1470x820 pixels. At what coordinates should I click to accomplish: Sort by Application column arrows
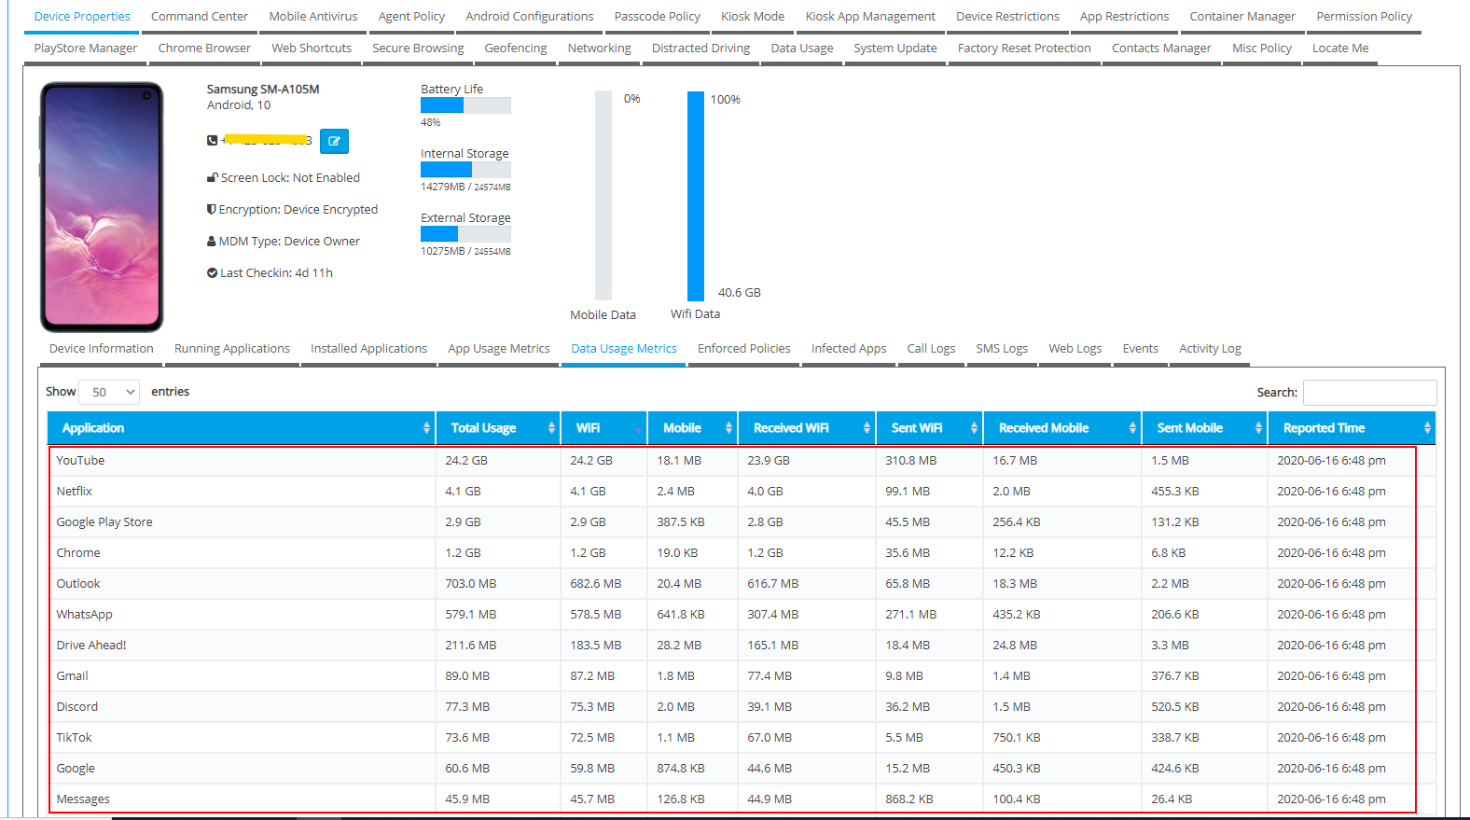426,428
